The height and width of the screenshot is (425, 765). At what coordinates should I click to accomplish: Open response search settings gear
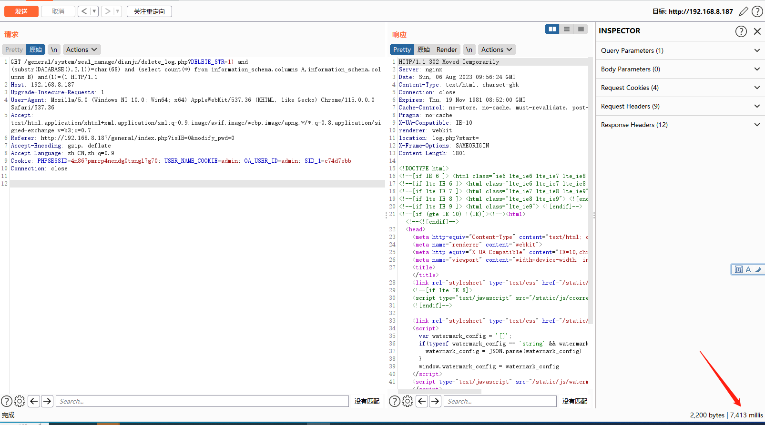[x=408, y=401]
